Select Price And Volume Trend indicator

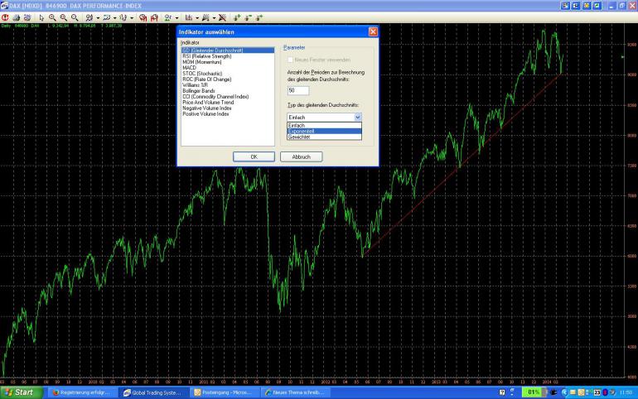click(x=228, y=103)
